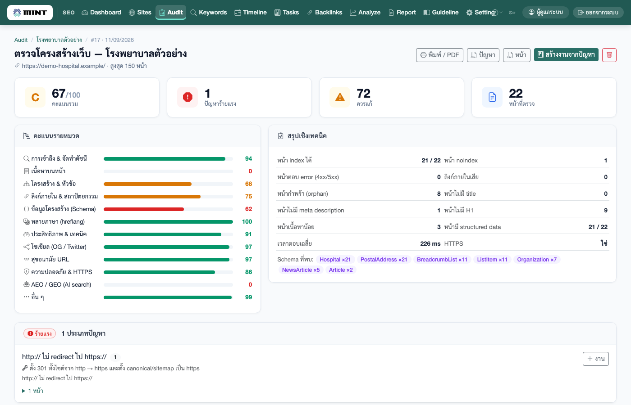Open the Tasks page

coord(287,13)
